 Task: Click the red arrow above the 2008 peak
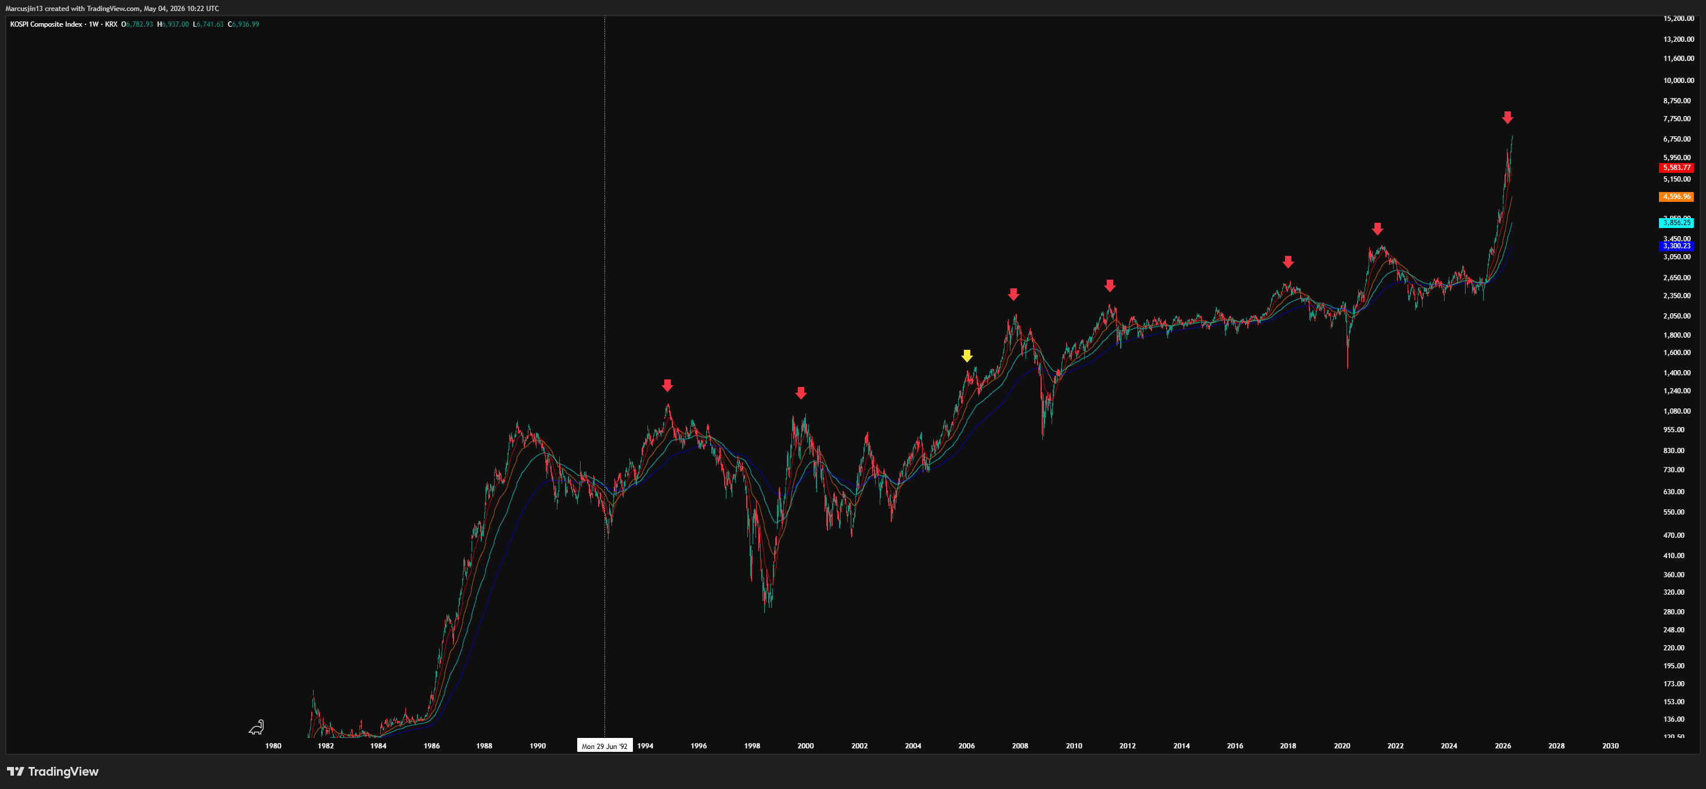(x=1013, y=295)
